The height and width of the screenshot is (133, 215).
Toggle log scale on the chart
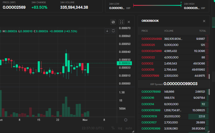click(120, 128)
